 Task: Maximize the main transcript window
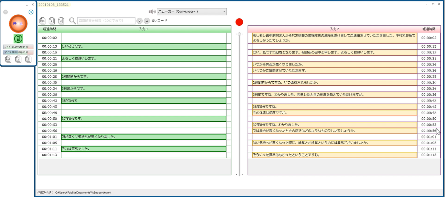433,4
